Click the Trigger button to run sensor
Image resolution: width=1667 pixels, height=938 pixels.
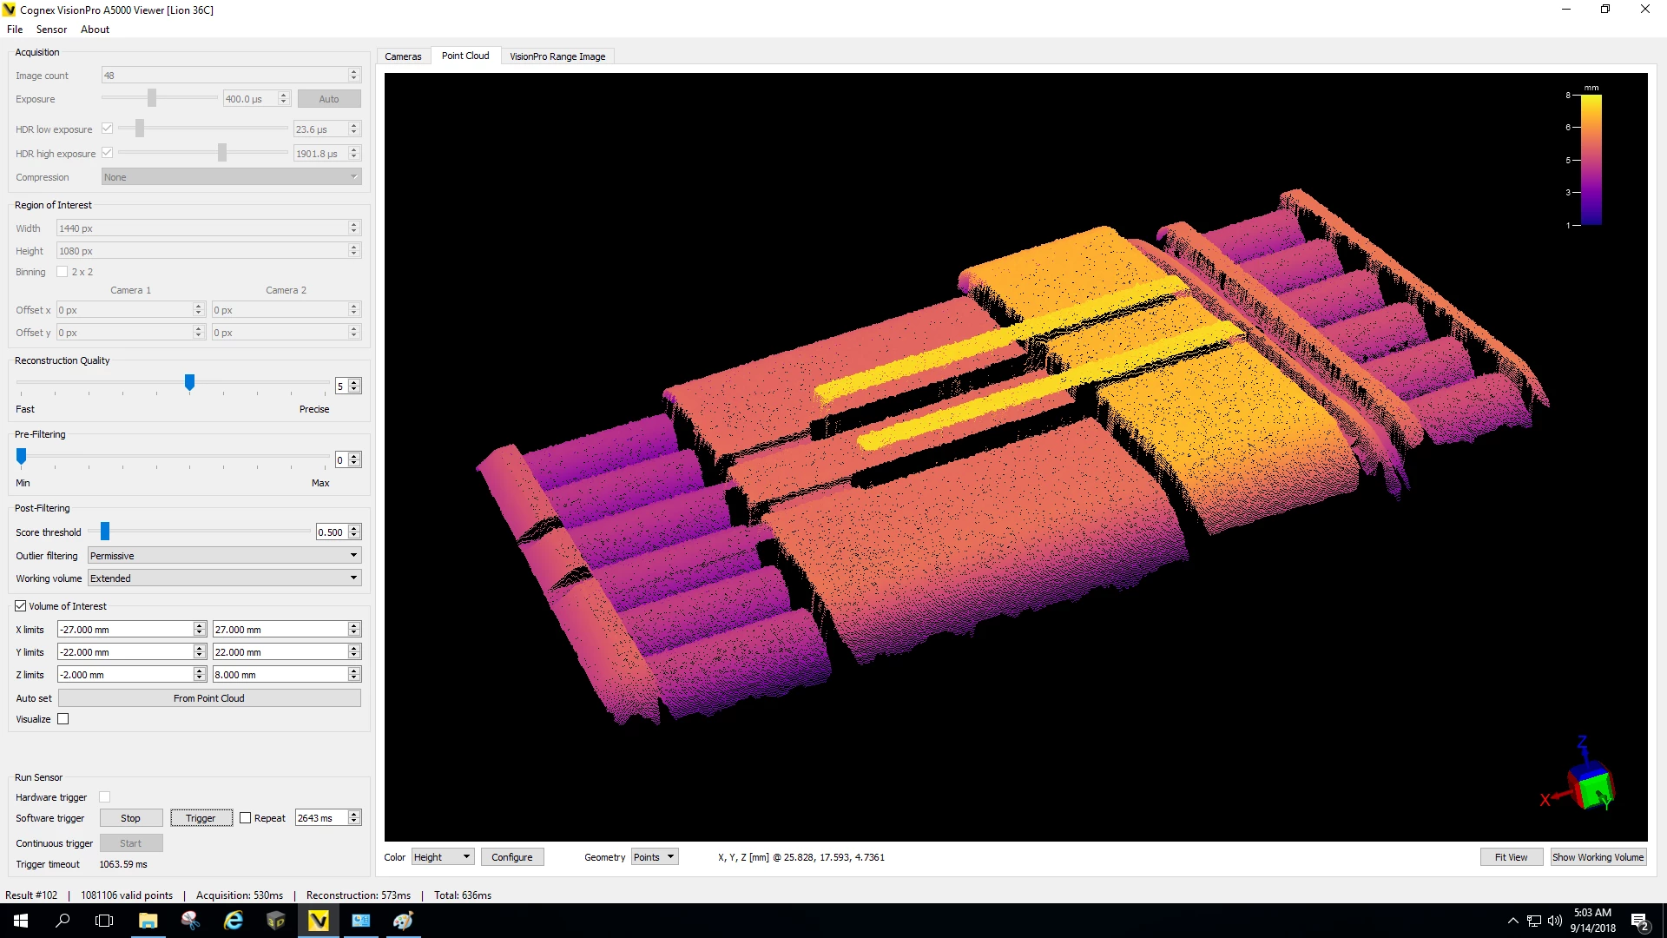(x=201, y=818)
